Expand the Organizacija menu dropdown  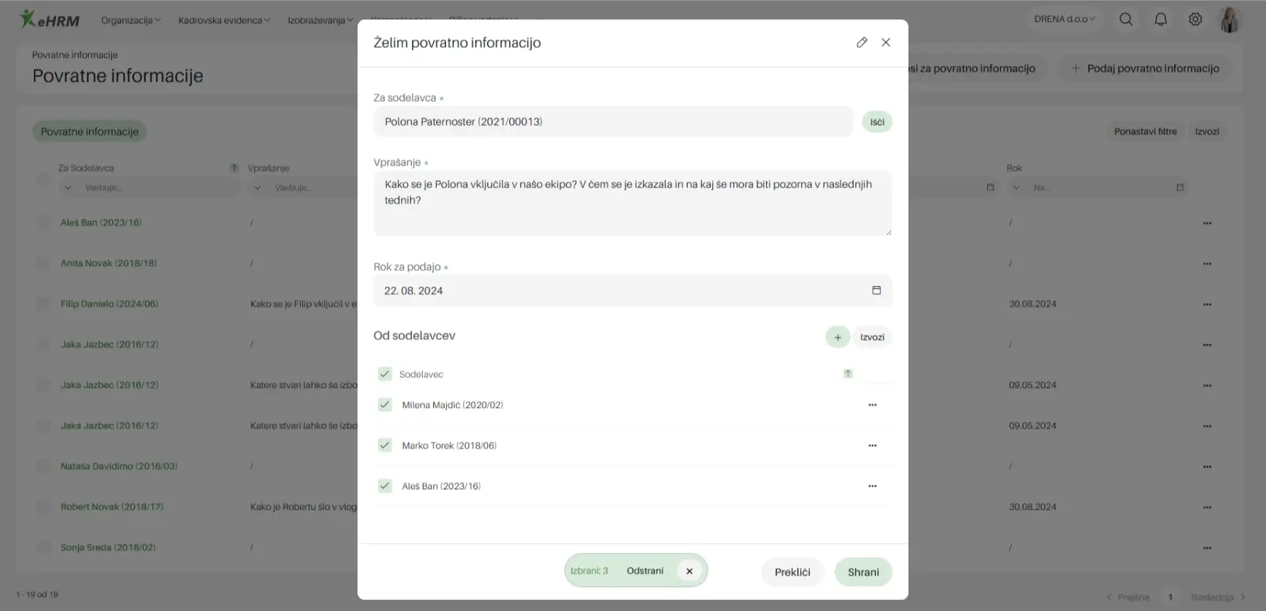130,21
